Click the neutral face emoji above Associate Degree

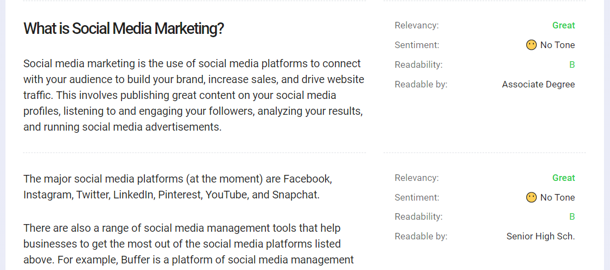[531, 45]
